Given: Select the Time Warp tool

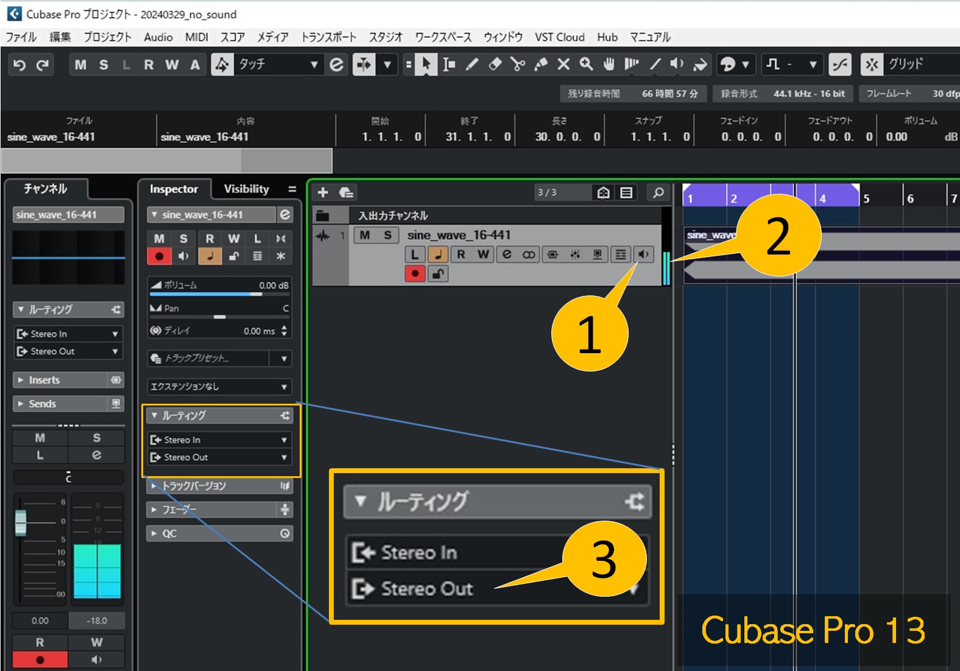Looking at the screenshot, I should (x=632, y=64).
